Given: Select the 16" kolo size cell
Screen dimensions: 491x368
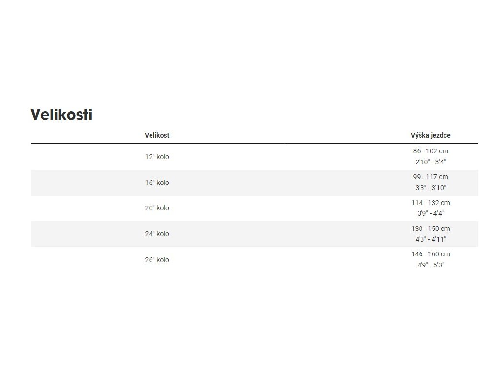Looking at the screenshot, I should point(157,183).
